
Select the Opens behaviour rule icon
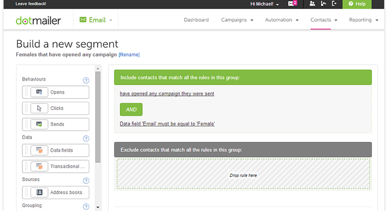tap(39, 92)
